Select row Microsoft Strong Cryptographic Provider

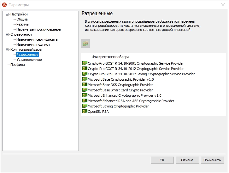(115, 106)
